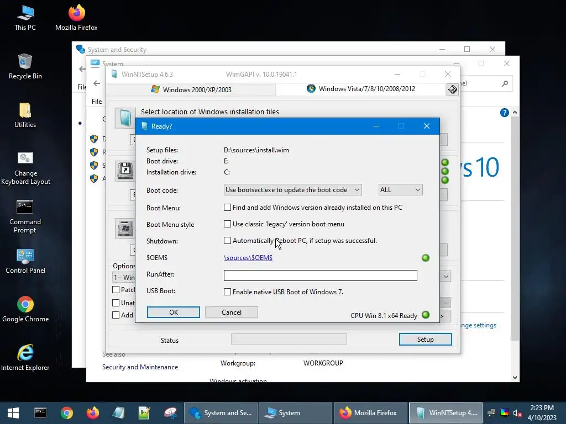Click the WinNTSetup tools icon beside the tabs
Screen dimensions: 566x424
click(452, 89)
